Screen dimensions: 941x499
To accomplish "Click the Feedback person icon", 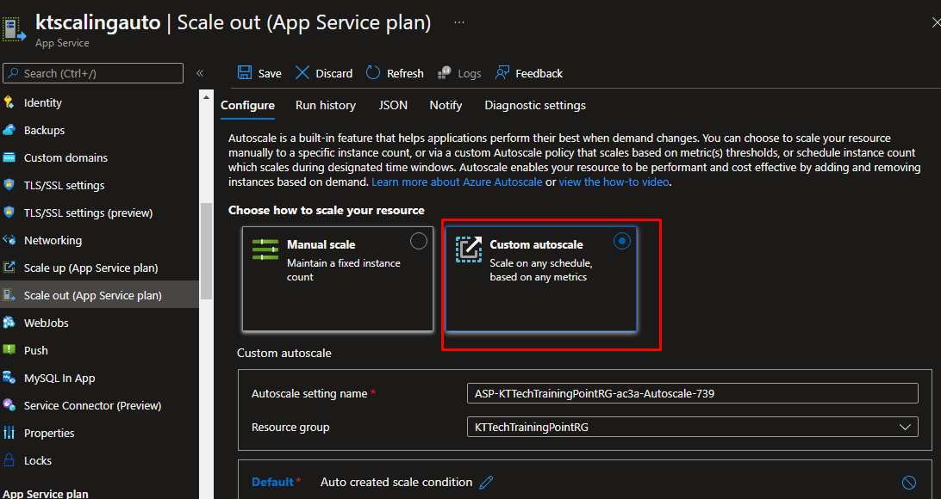I will tap(502, 73).
